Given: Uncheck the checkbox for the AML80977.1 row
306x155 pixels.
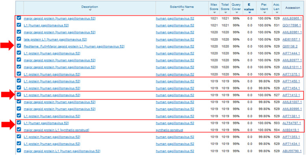Looking at the screenshot, I should pos(19,60).
